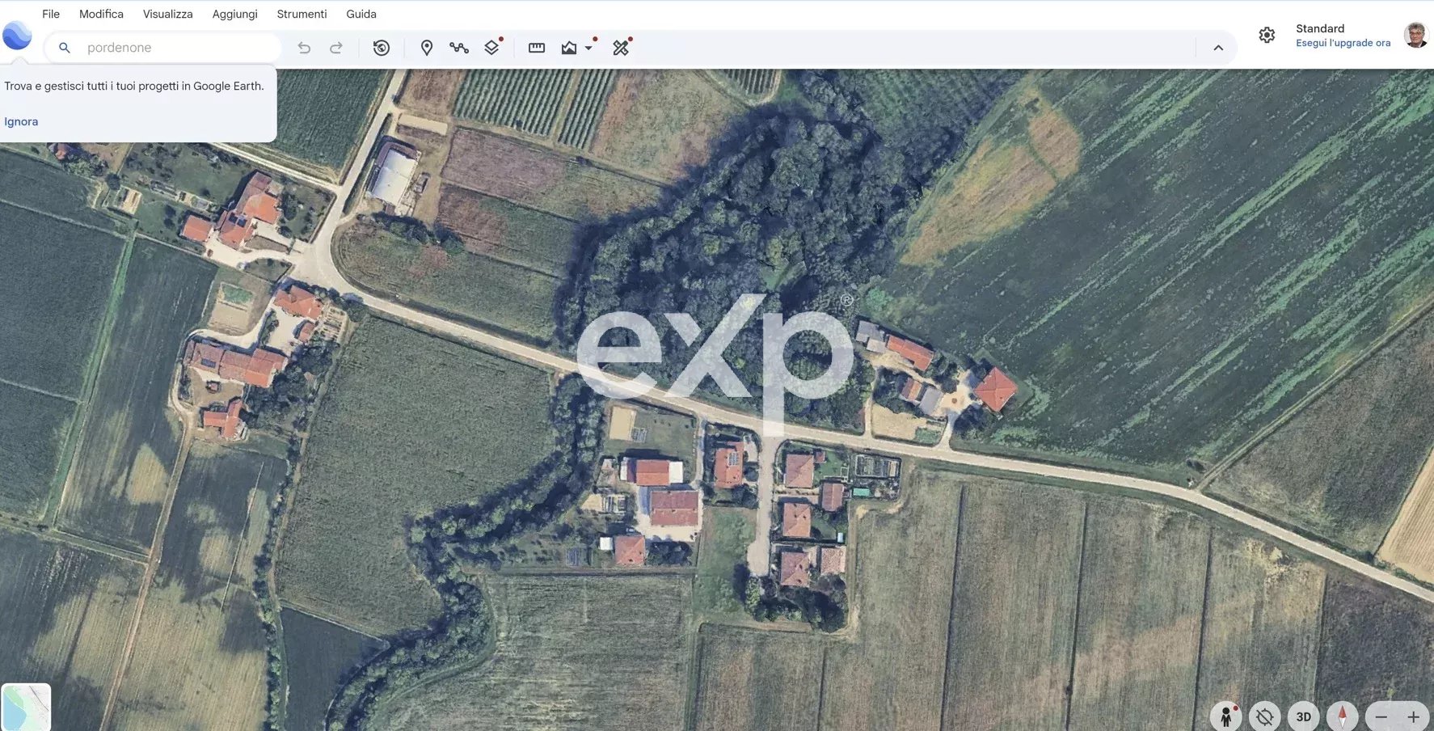This screenshot has width=1434, height=731.
Task: Click 'Esegui l'upgrade ora' link
Action: tap(1343, 43)
